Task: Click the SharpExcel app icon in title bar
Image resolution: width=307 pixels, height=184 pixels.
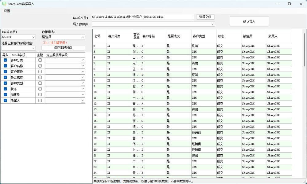Action: point(4,4)
